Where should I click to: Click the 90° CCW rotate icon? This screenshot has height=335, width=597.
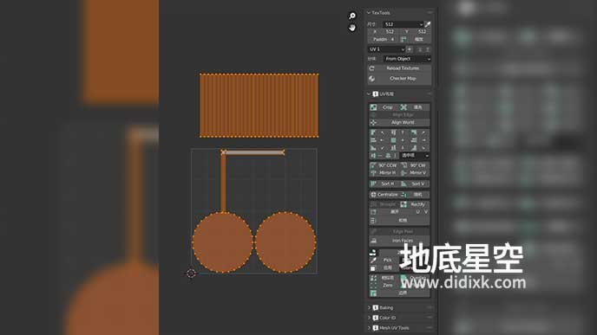(373, 165)
